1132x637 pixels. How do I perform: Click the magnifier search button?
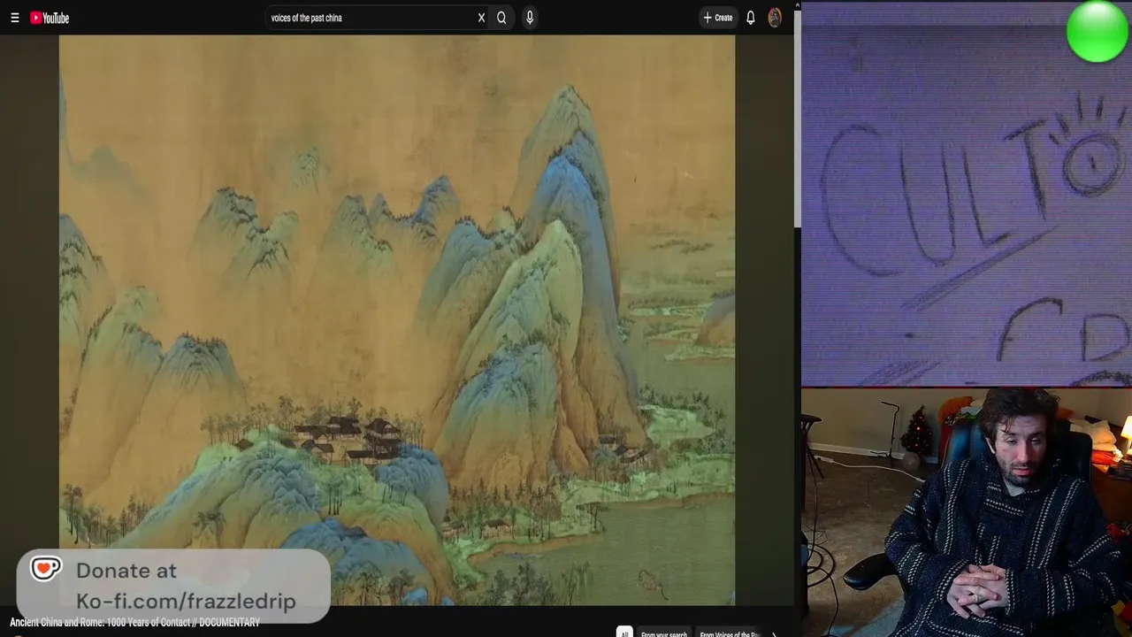click(x=501, y=18)
